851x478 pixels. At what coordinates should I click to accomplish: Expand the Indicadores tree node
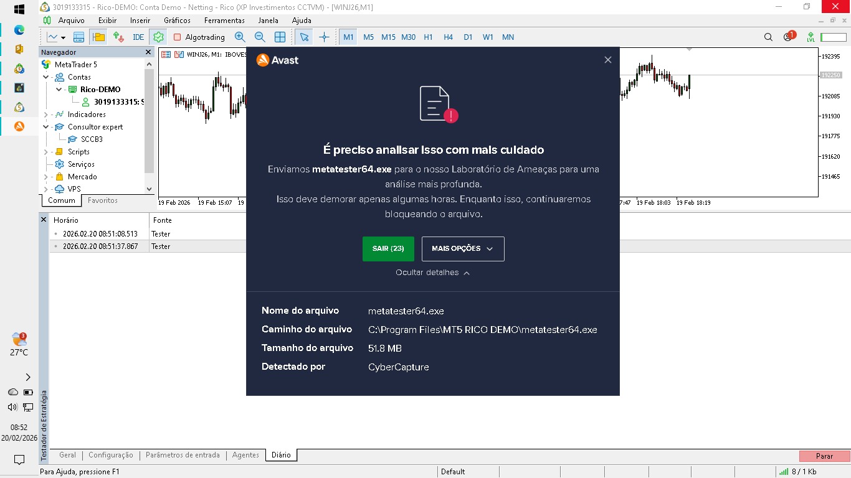click(x=46, y=115)
